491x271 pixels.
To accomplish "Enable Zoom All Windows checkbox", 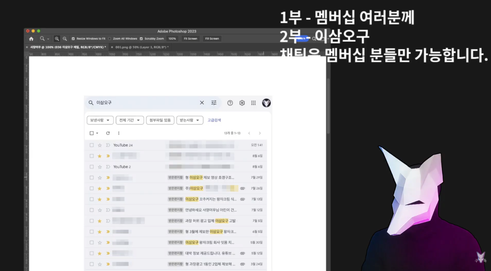I will [x=110, y=39].
